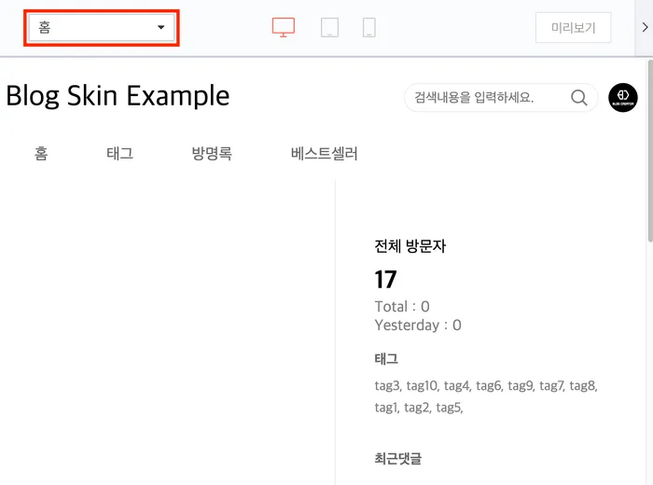Open the 홈 page selector dropdown

[x=101, y=27]
